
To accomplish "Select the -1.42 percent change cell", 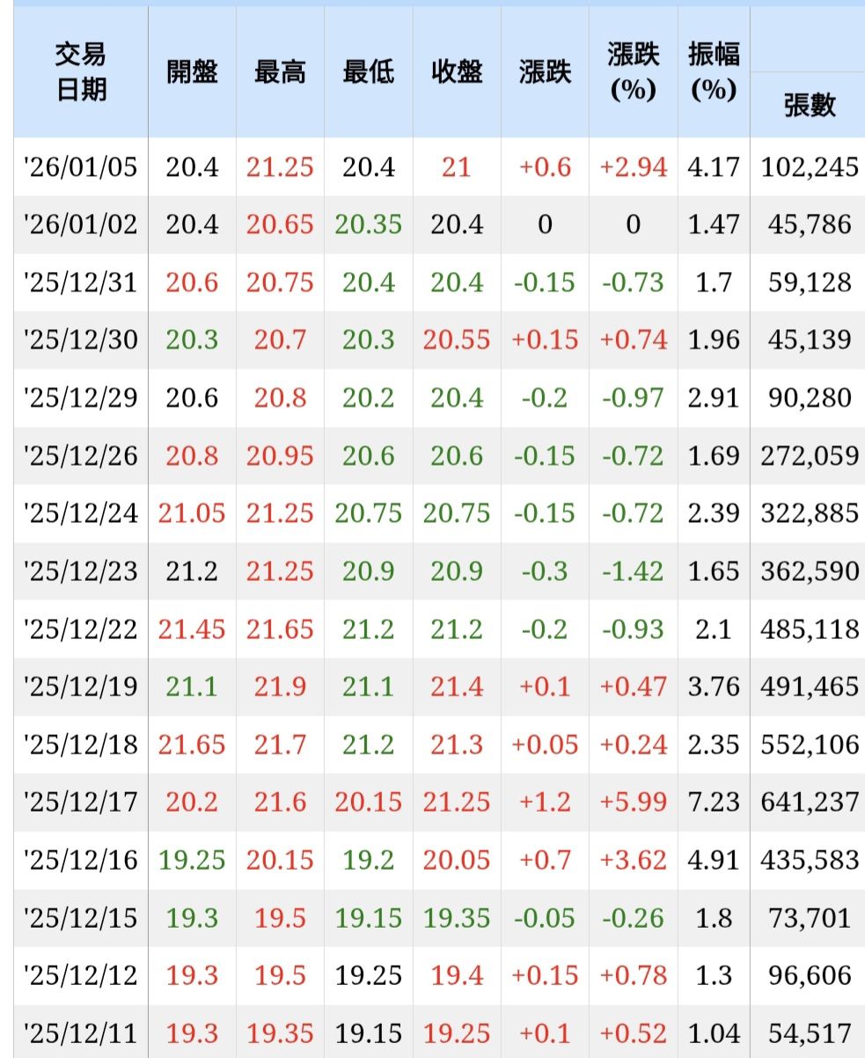I will (x=633, y=571).
